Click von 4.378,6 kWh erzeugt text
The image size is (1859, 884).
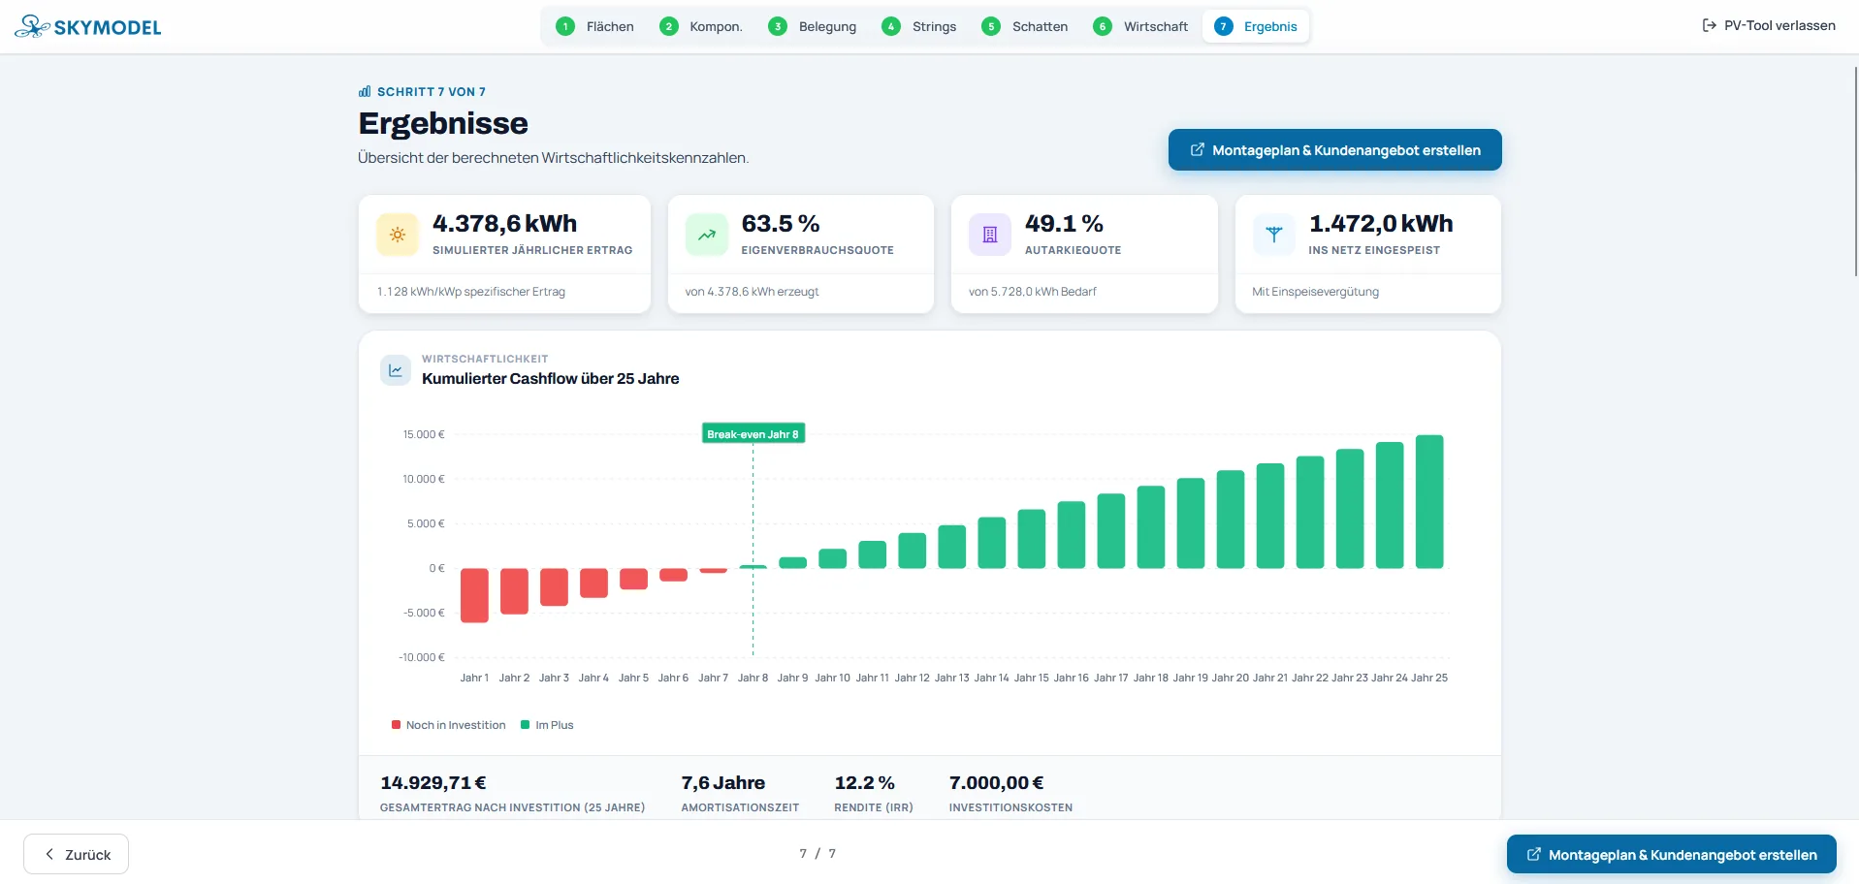[752, 291]
